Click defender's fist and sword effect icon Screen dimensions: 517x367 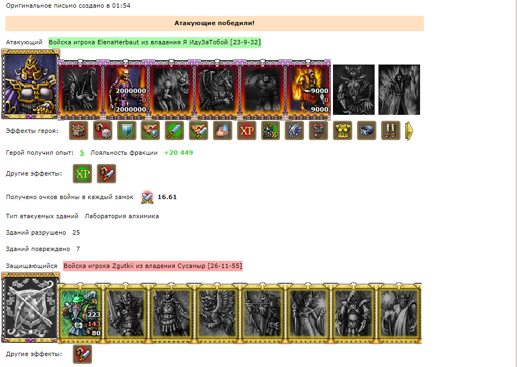(83, 354)
